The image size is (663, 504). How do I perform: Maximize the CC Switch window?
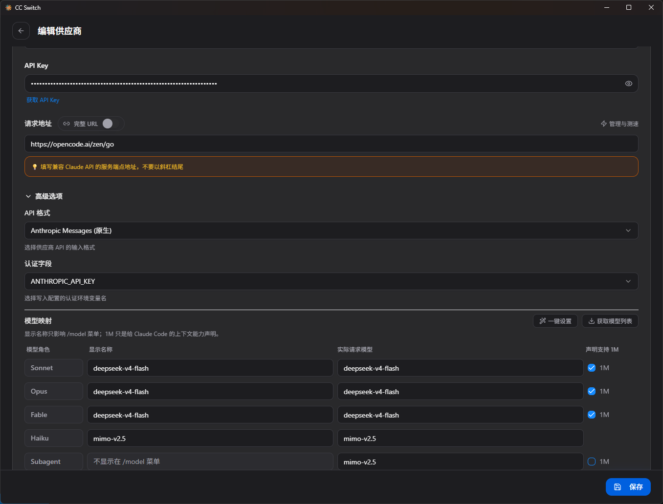pos(629,7)
